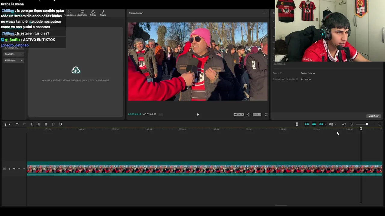Zoom out the timeline with minus
Viewport: 385px width, 216px height.
pyautogui.click(x=351, y=124)
